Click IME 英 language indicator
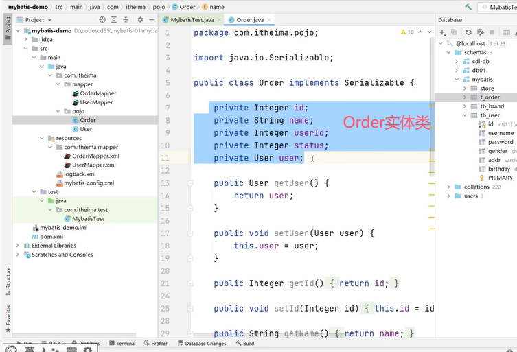Viewport: 517px width, 352px height. tap(30, 349)
